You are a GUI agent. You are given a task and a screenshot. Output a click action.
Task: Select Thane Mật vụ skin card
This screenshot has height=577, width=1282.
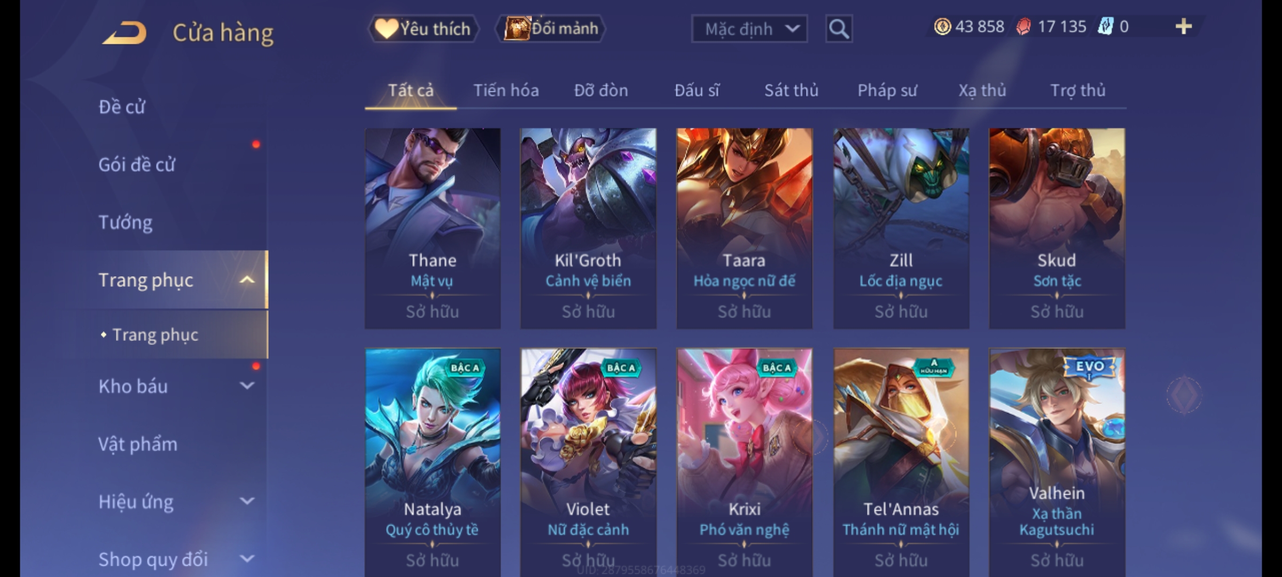point(433,228)
